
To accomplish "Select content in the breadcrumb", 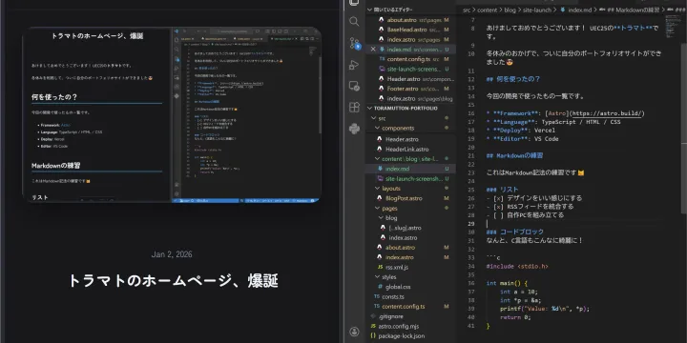I will [487, 10].
